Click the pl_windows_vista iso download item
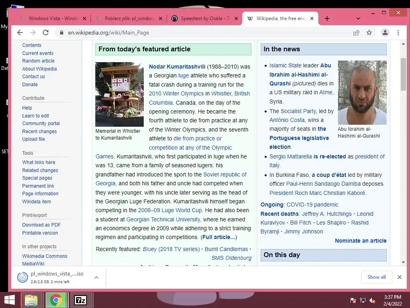 pos(50,278)
